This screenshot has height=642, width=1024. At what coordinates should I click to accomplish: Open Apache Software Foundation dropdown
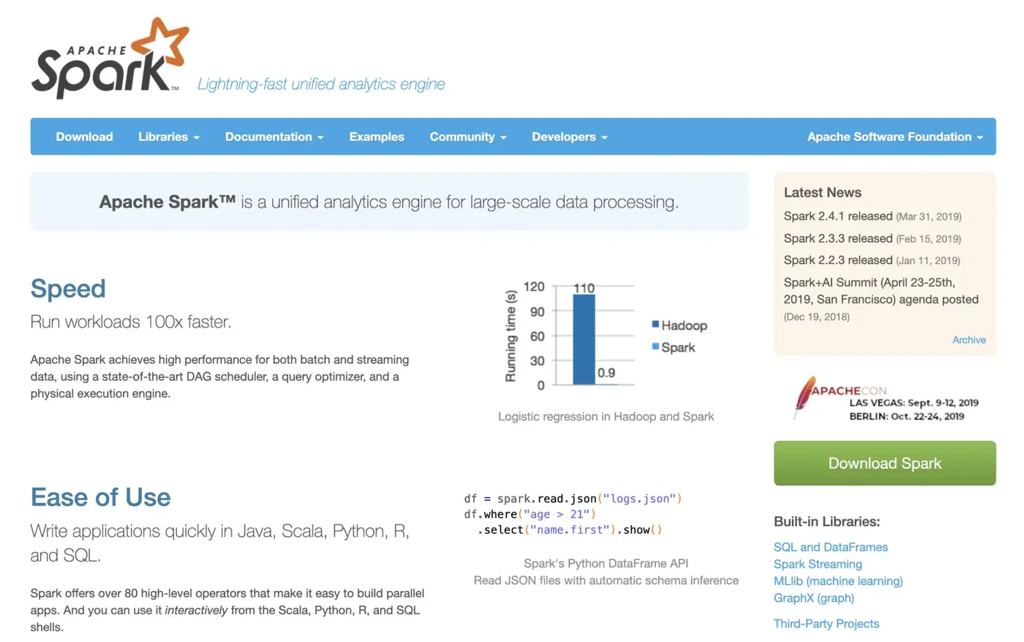coord(895,137)
